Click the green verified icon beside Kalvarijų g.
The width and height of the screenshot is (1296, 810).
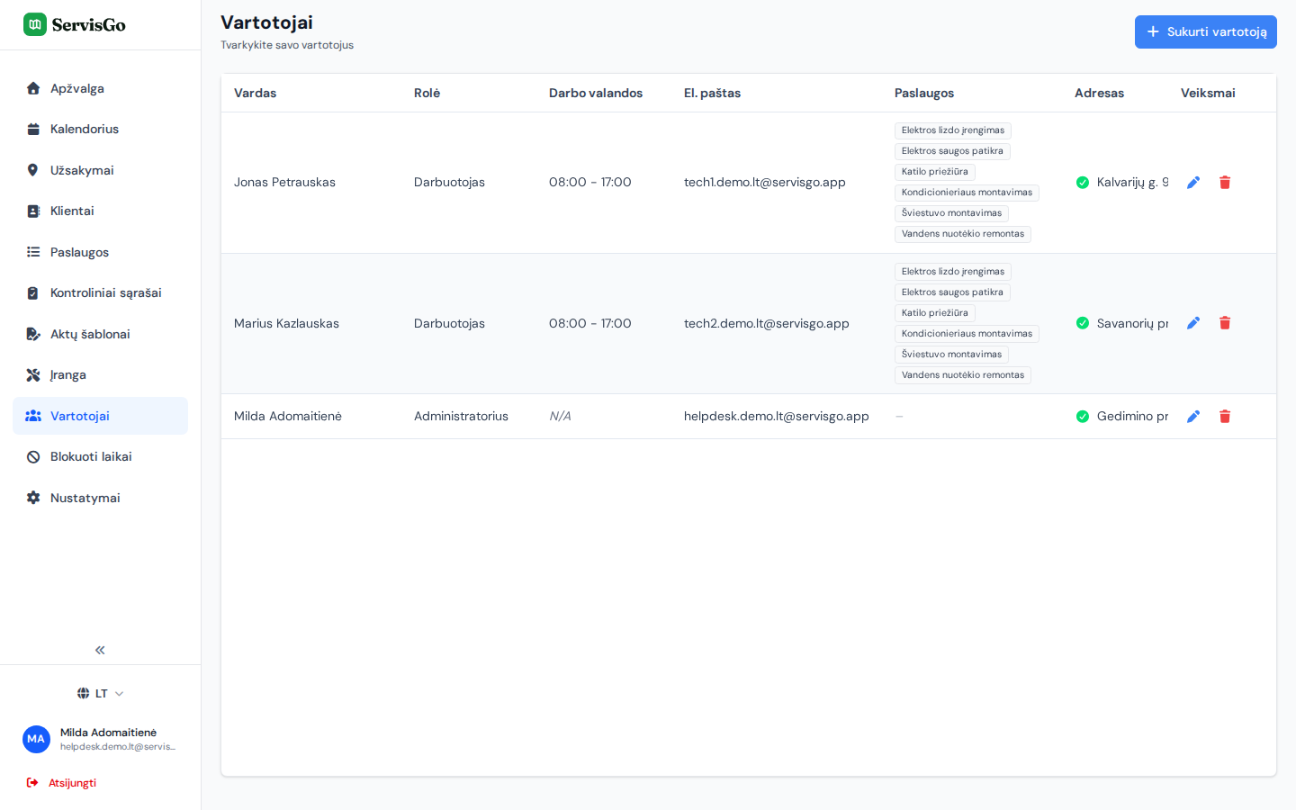pos(1083,183)
